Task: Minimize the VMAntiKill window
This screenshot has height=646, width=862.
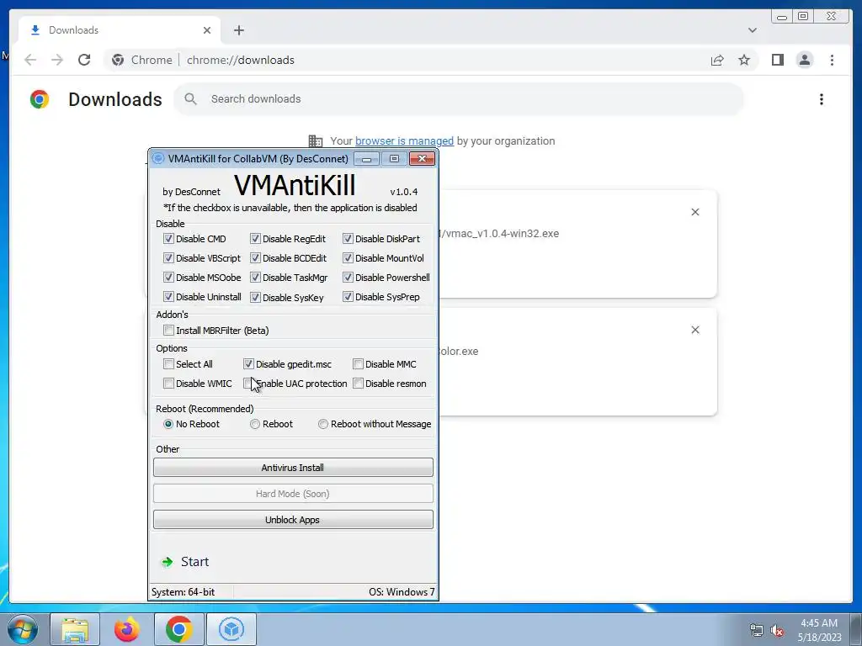Action: coord(367,159)
